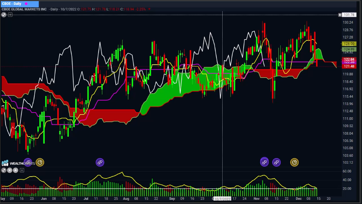This screenshot has height=204, width=362.
Task: Click the red down arrow after -2.25%
Action: pyautogui.click(x=149, y=9)
